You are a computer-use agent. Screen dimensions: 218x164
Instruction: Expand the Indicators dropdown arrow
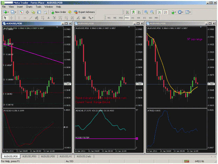pos(175,12)
